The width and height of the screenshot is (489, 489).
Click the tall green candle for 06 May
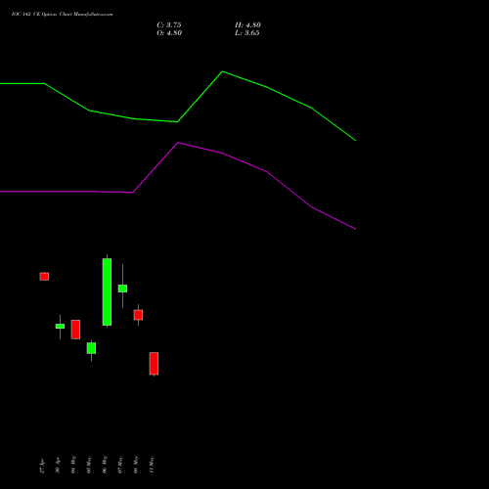coord(107,291)
